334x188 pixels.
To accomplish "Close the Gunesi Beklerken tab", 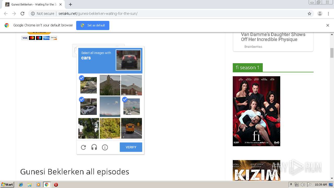I will coord(61,4).
